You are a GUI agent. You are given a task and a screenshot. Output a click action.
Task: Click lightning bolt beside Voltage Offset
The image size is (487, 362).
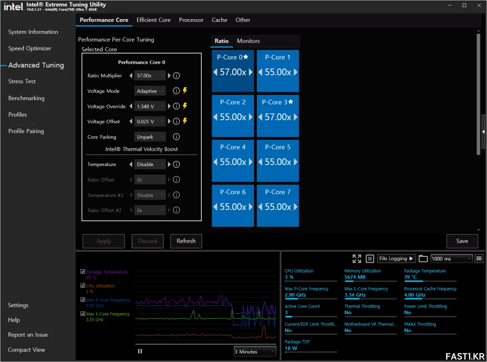point(185,121)
